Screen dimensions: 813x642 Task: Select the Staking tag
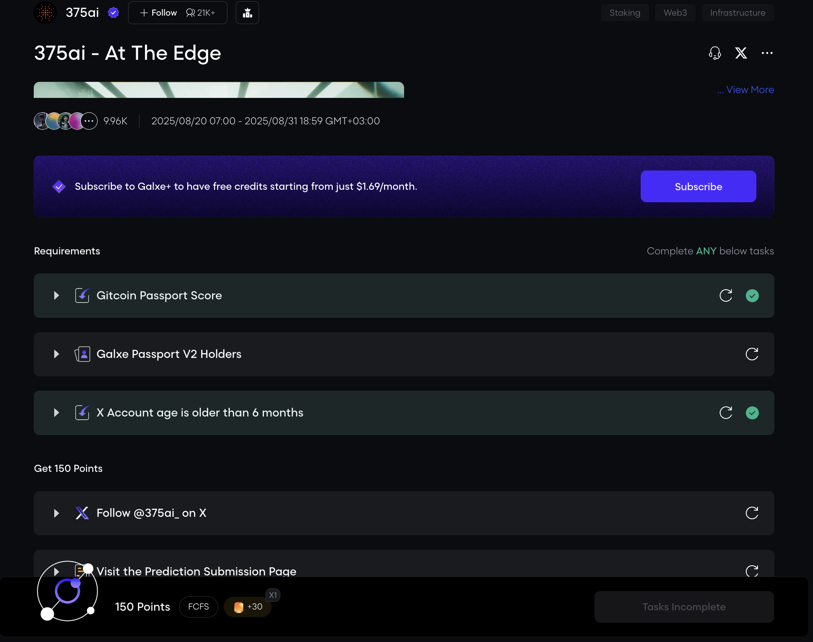625,13
